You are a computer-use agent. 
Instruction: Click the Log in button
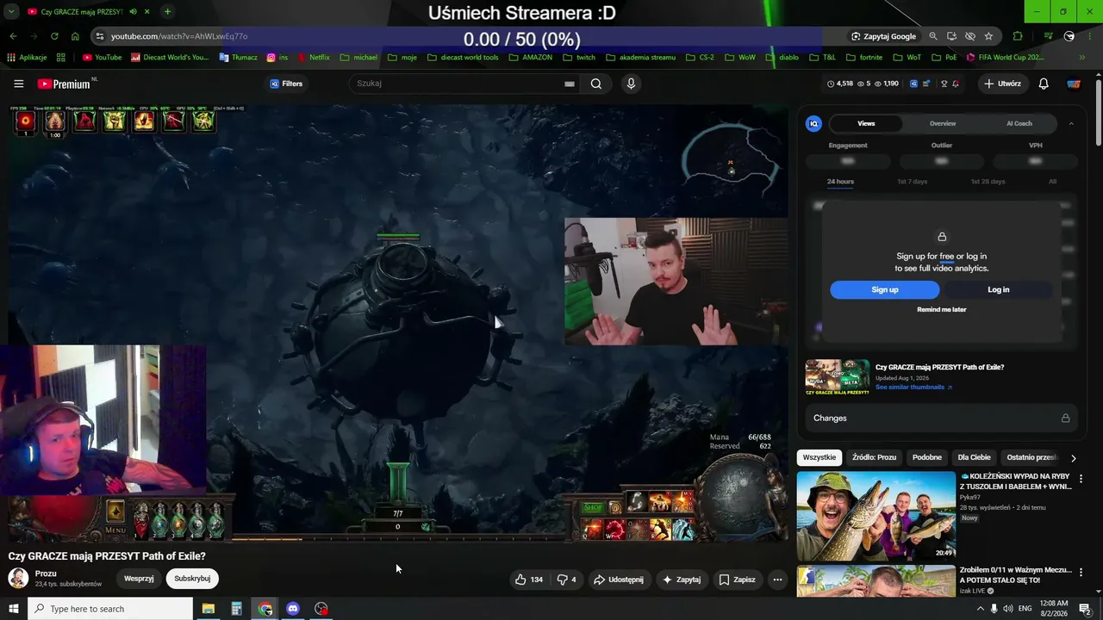[998, 289]
